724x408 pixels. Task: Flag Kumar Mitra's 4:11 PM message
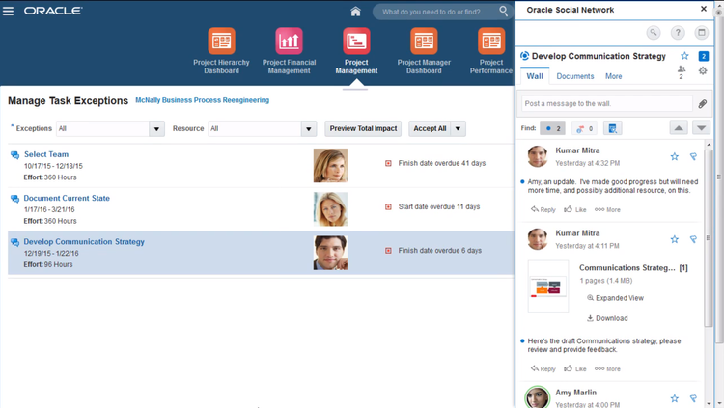[693, 239]
